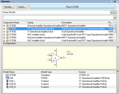Sort by the Model Name column header
This screenshot has height=94, width=119.
pos(21,72)
